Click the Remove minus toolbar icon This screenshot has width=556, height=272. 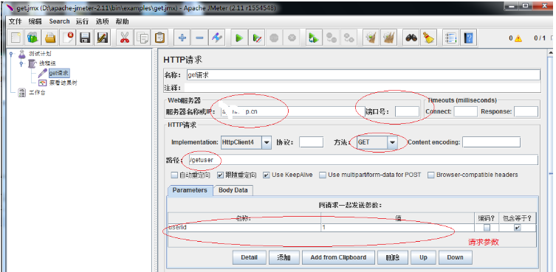click(199, 38)
